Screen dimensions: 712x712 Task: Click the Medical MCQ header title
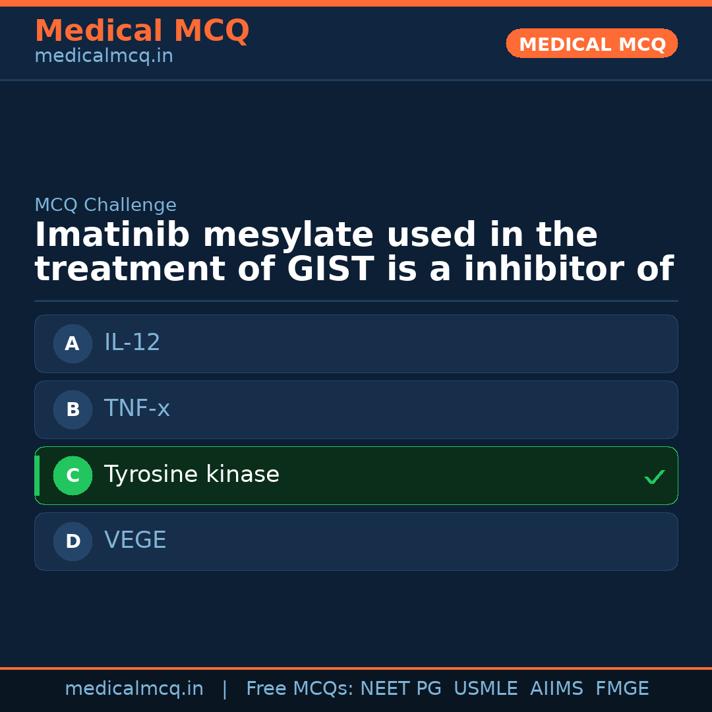point(142,31)
